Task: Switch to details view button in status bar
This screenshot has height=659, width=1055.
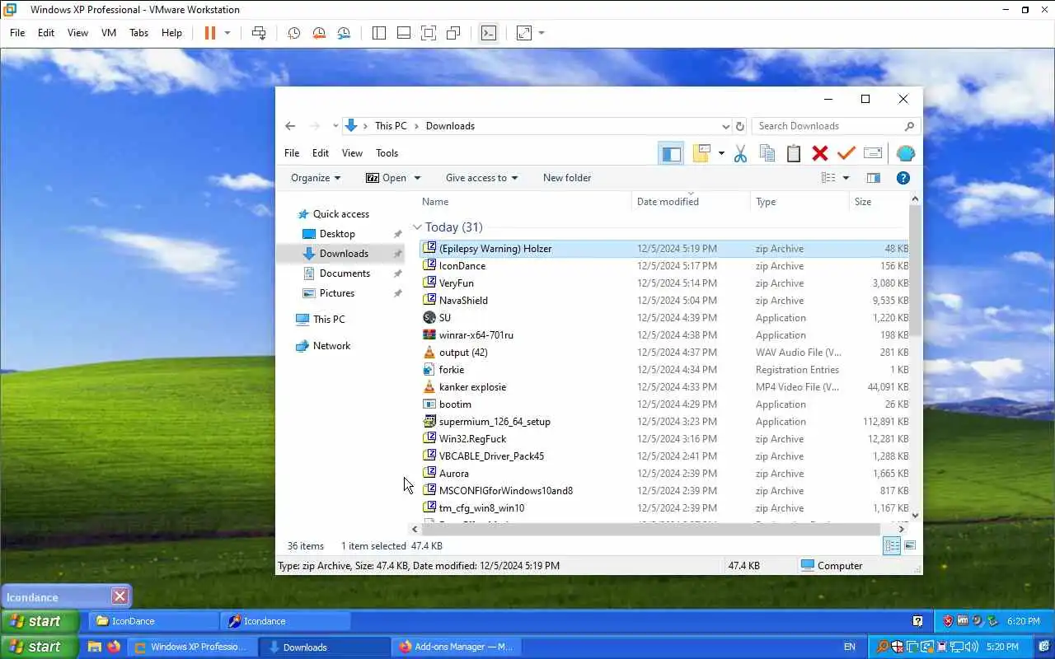Action: [892, 545]
